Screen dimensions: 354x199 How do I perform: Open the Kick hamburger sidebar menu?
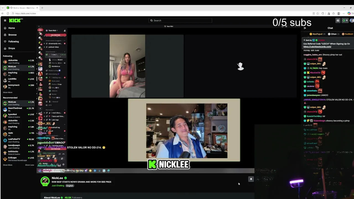5,20
